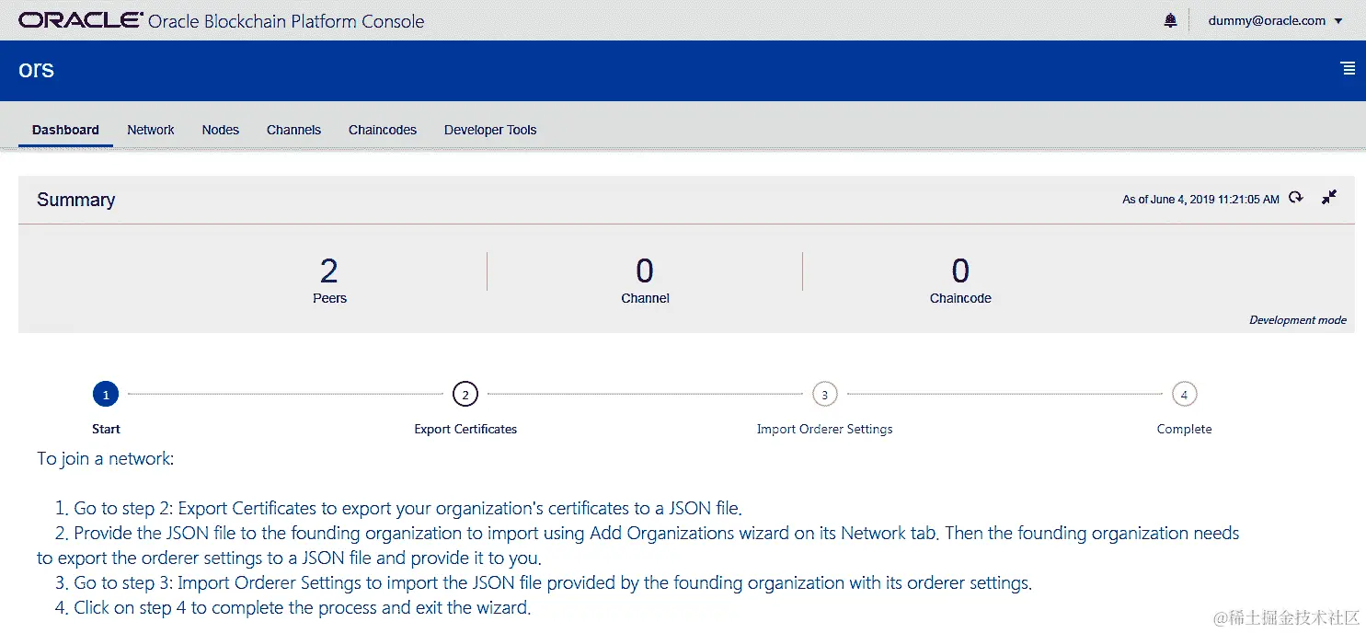Click the 'ors' instance name
The height and width of the screenshot is (633, 1366).
(x=37, y=70)
